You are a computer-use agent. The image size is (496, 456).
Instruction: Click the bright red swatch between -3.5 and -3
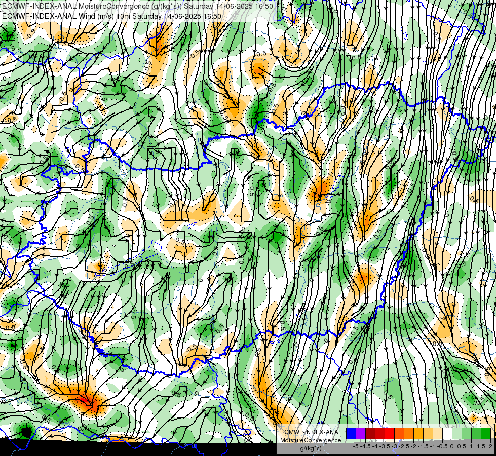[390, 434]
